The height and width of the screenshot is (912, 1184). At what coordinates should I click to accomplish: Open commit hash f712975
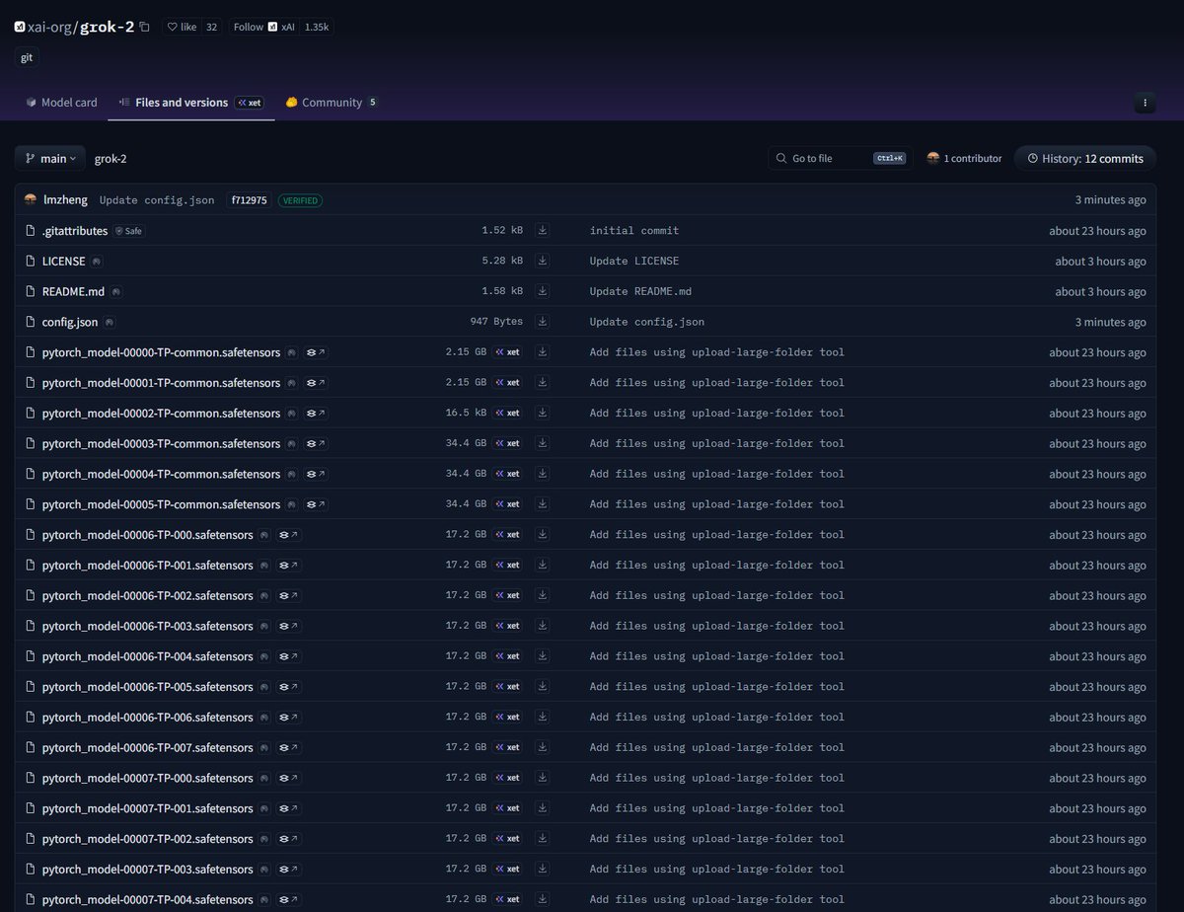point(249,200)
